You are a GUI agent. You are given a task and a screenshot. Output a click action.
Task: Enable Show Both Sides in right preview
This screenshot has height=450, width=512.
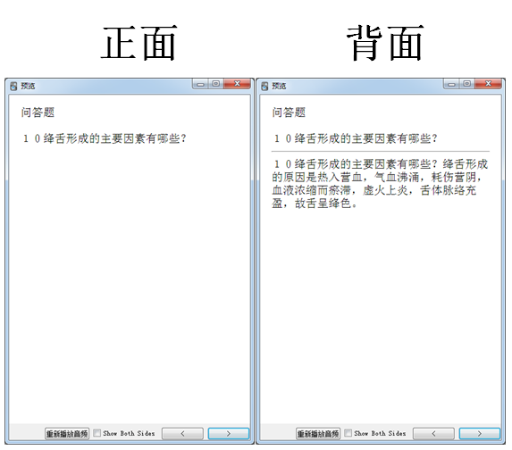pos(348,433)
